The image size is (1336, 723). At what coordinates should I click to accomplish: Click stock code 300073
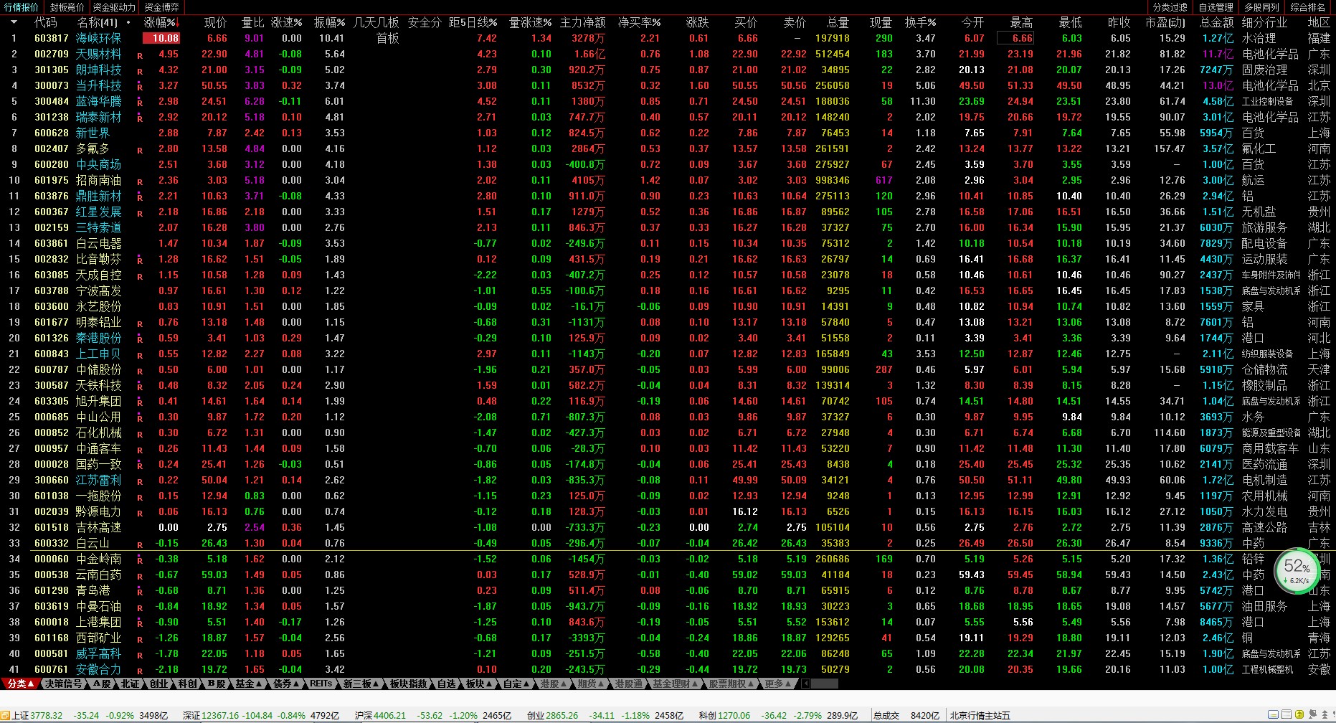tap(52, 85)
